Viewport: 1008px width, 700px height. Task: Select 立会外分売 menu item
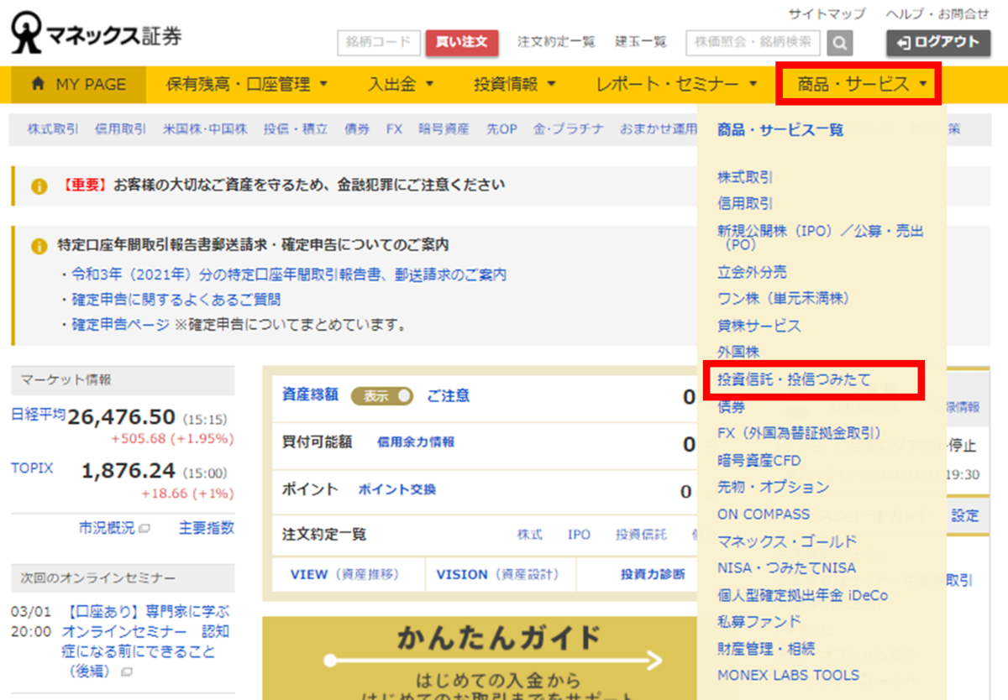click(752, 273)
